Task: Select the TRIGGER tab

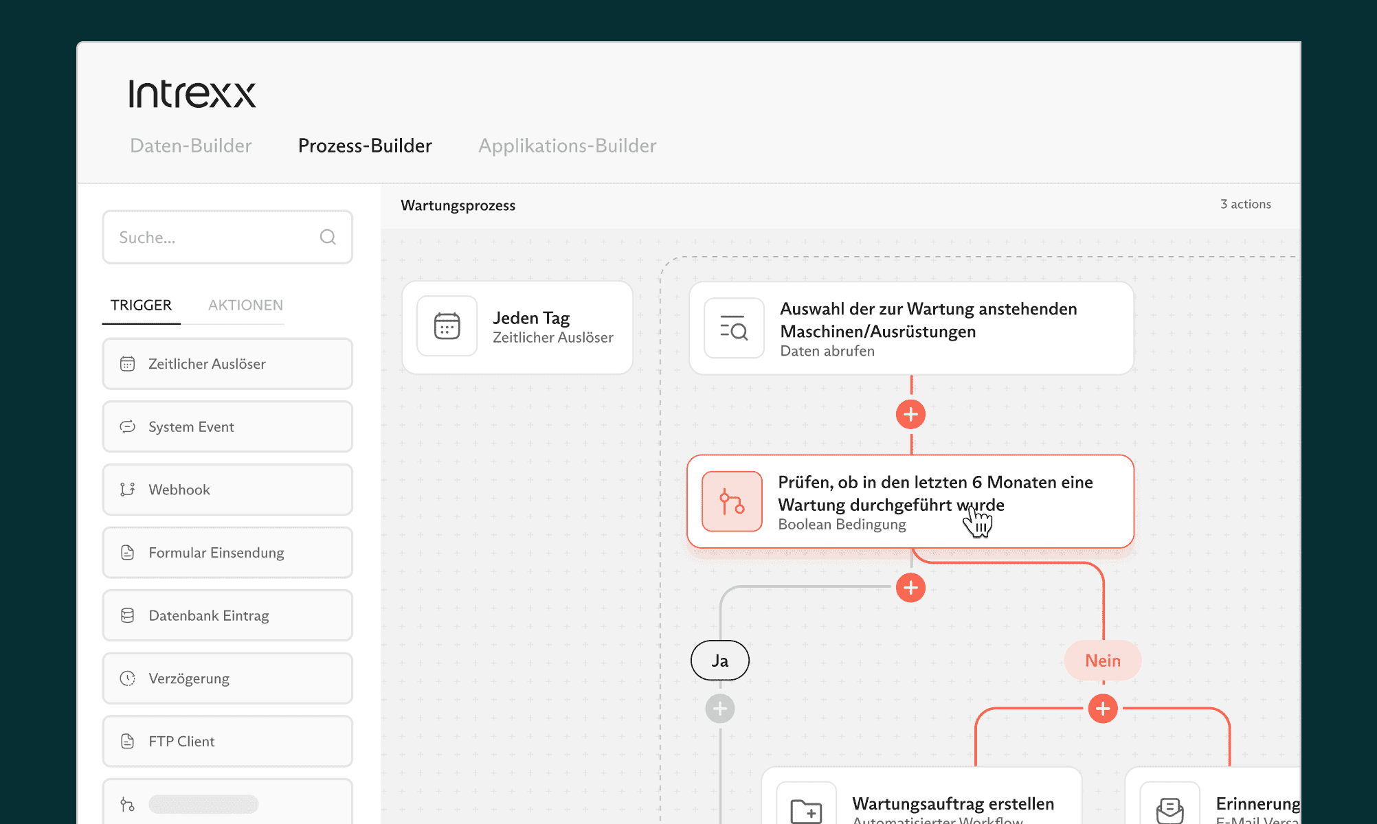Action: pos(141,305)
